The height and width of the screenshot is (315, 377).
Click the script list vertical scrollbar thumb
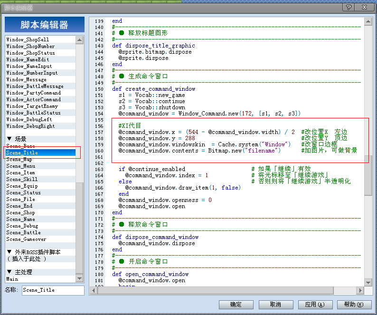[x=80, y=228]
